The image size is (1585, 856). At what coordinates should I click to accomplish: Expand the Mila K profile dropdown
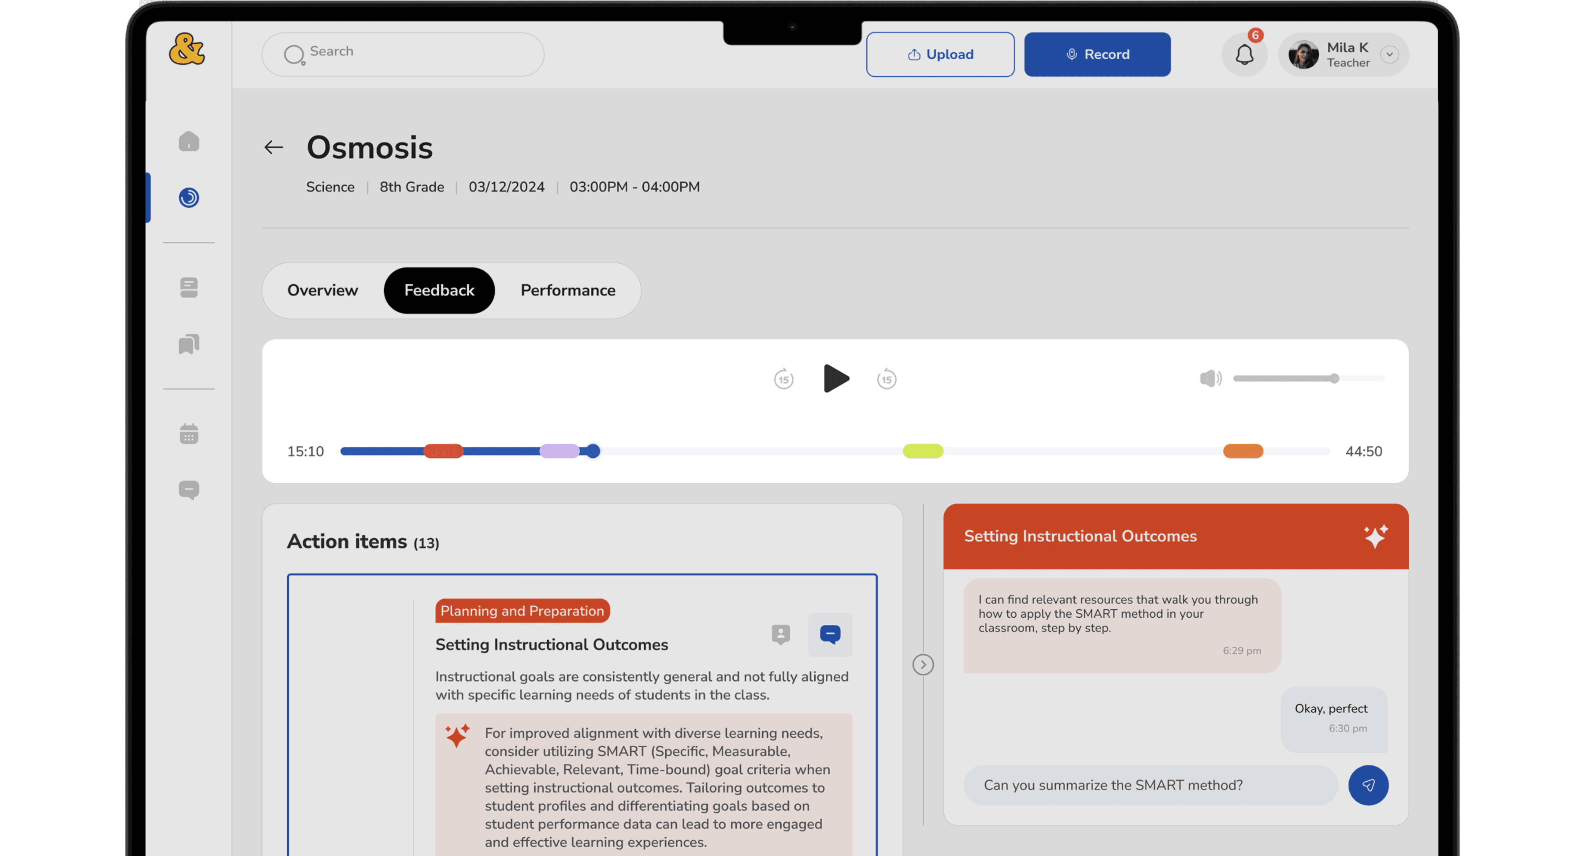1389,55
